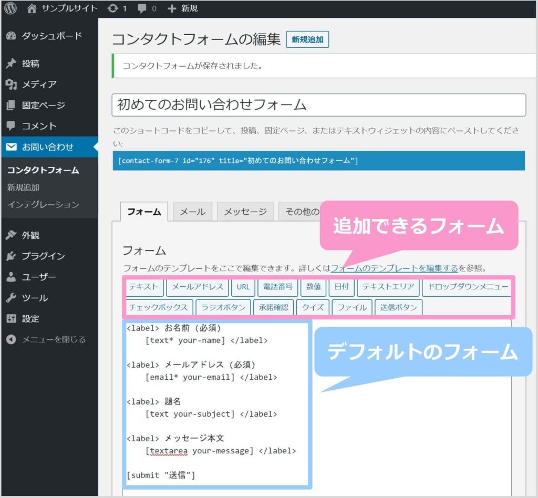
Task: Click the 固定ページ pages icon
Action: coord(11,105)
